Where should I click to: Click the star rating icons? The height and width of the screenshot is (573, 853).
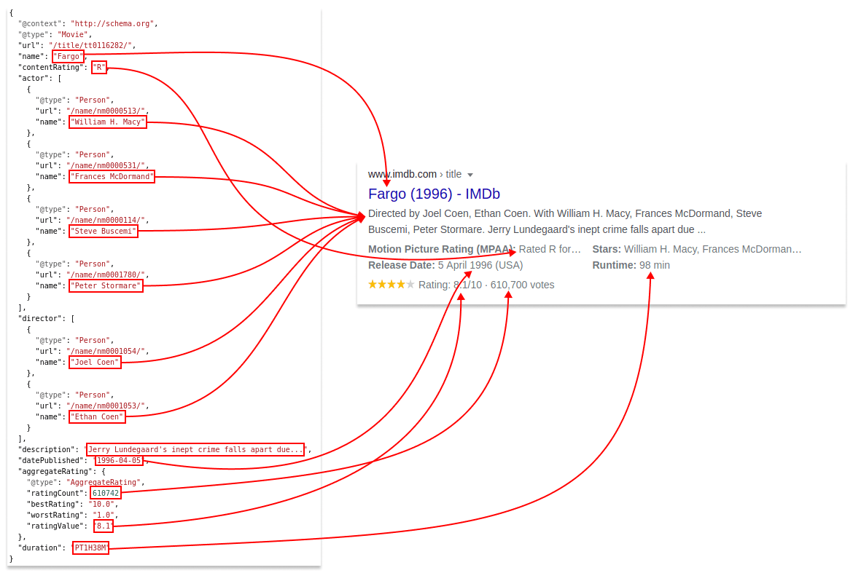click(391, 285)
